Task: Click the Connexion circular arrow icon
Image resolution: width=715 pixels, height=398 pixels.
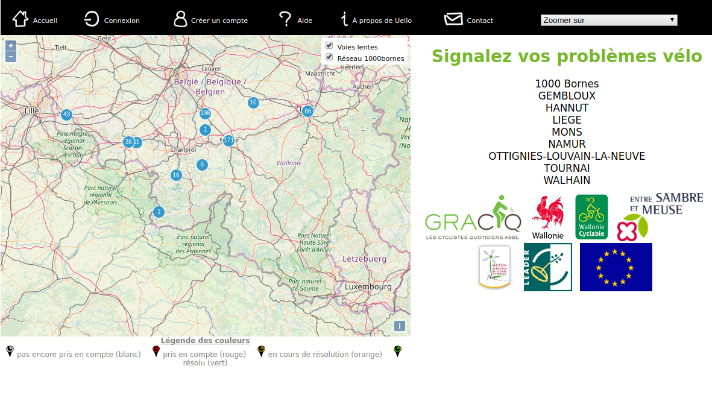Action: [91, 19]
